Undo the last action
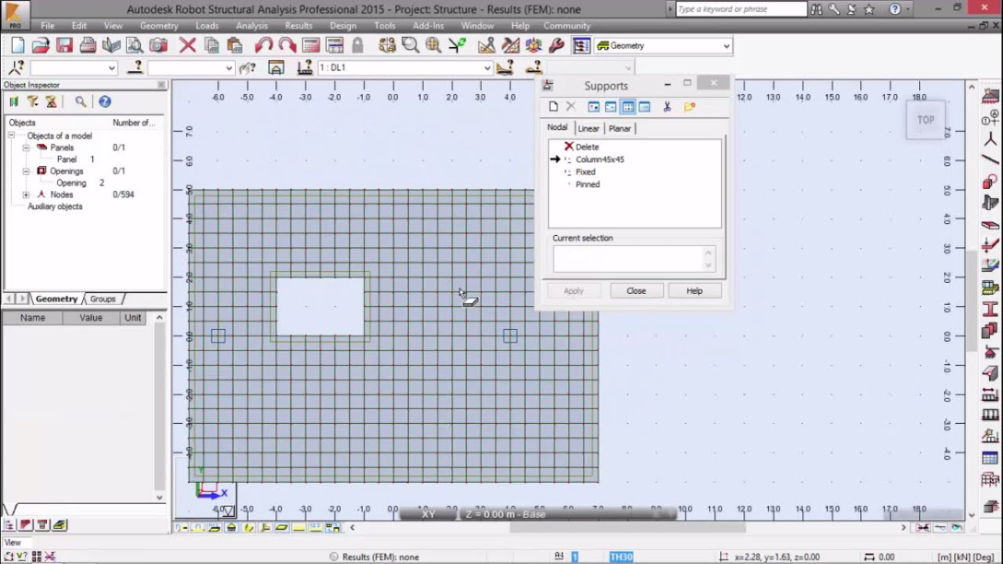 click(x=263, y=45)
